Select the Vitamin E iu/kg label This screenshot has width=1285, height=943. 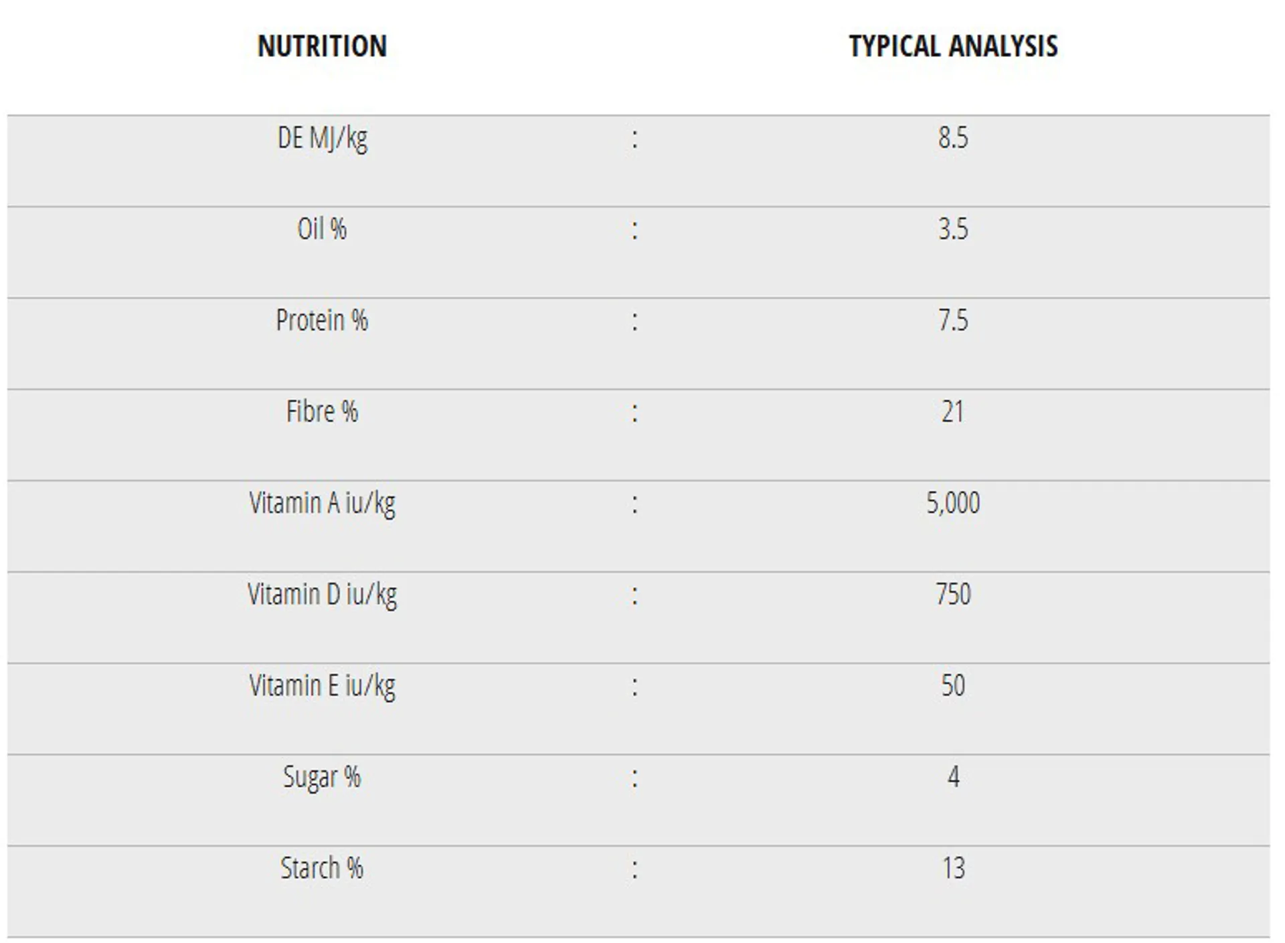click(322, 686)
